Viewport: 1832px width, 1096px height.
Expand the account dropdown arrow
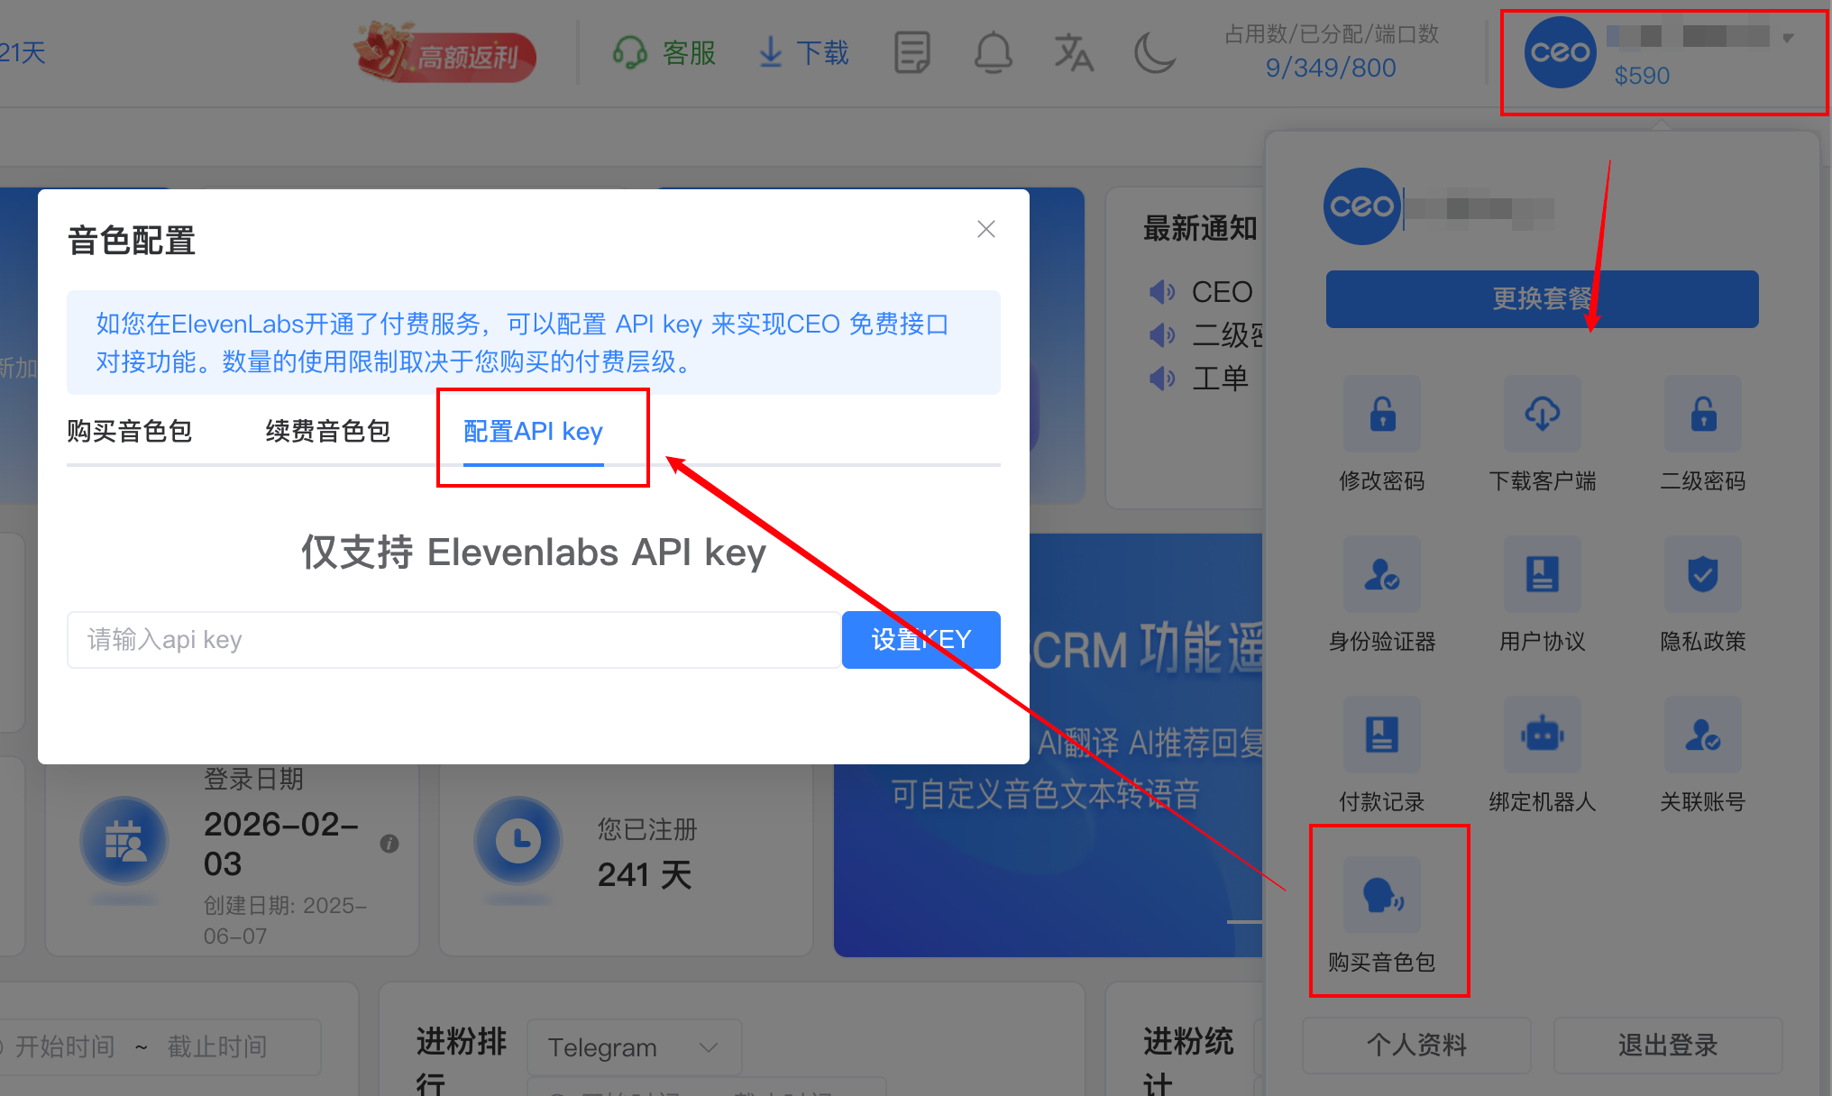[1788, 38]
